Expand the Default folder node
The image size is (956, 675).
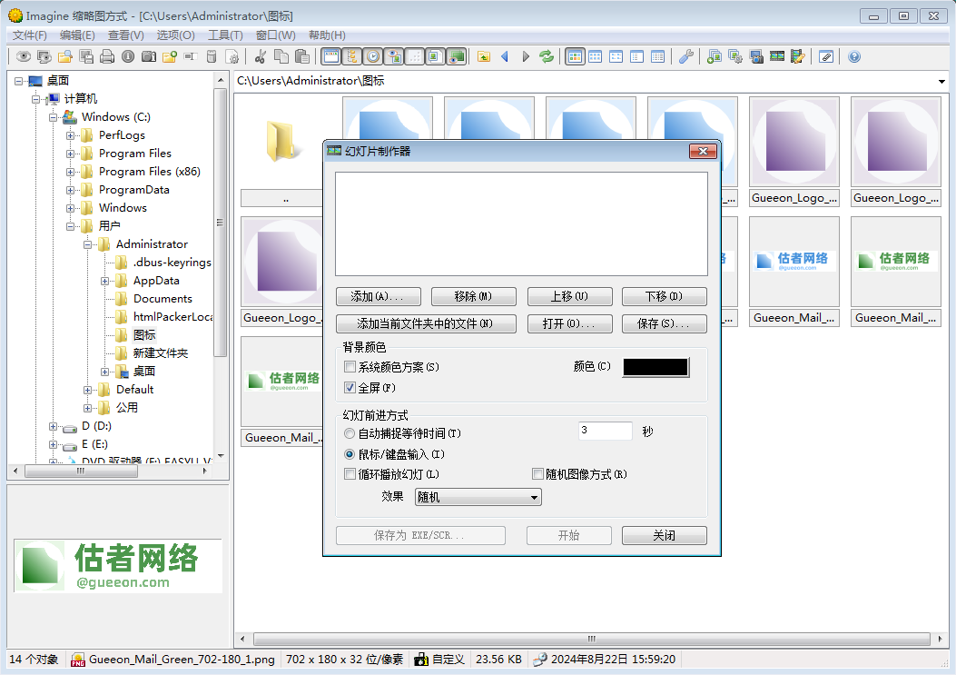coord(88,390)
